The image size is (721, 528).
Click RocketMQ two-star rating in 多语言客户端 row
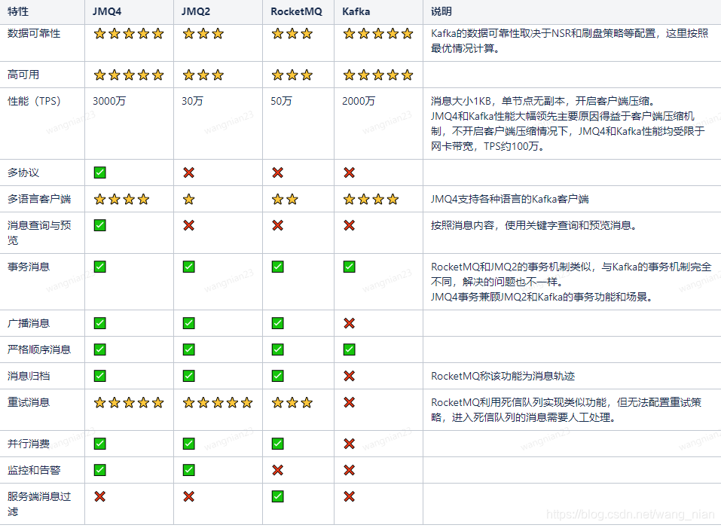coord(285,199)
